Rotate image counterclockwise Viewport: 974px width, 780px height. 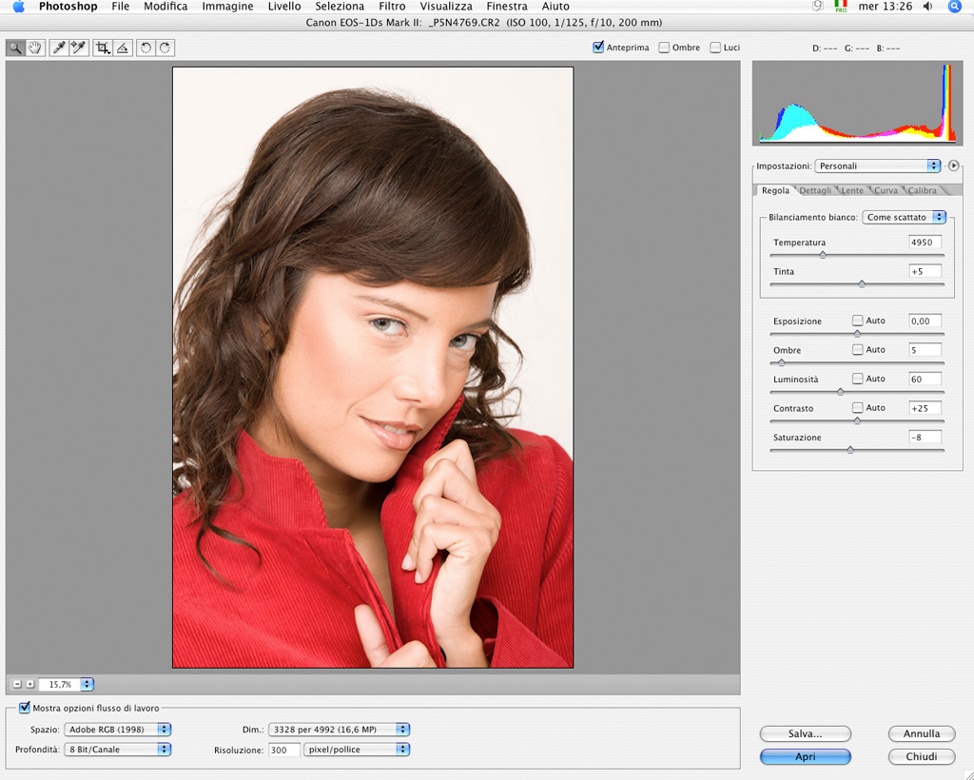(x=146, y=48)
